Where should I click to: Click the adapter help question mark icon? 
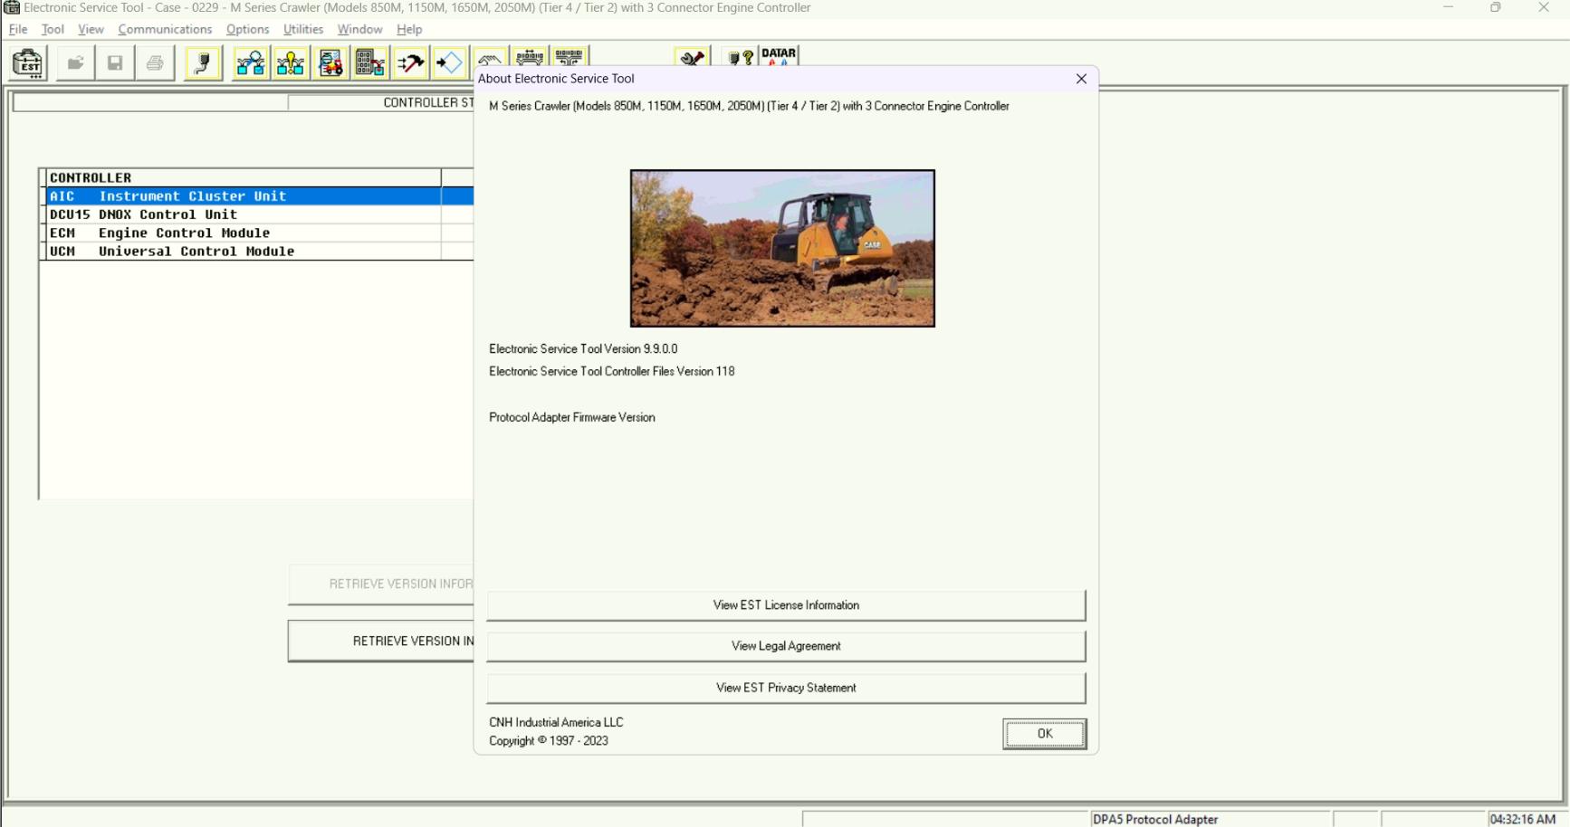click(741, 57)
